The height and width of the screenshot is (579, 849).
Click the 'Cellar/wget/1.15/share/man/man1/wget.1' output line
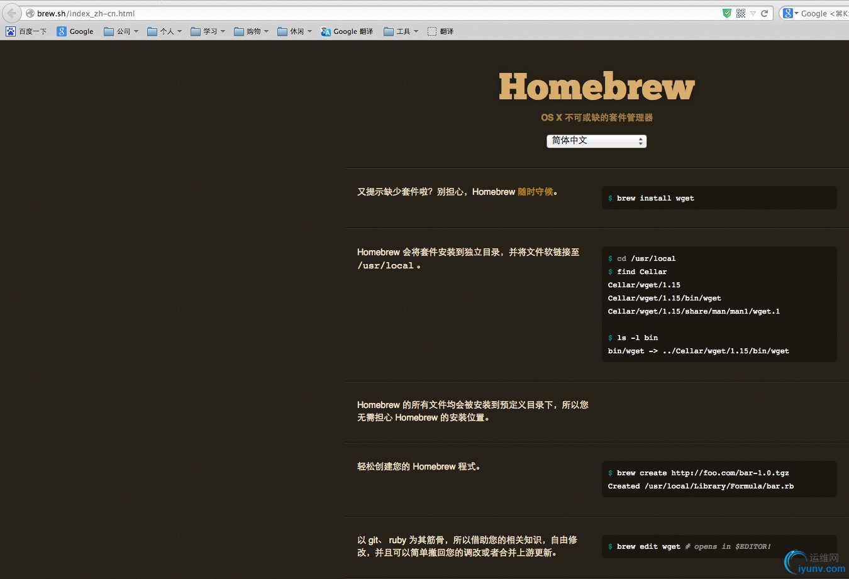[694, 311]
